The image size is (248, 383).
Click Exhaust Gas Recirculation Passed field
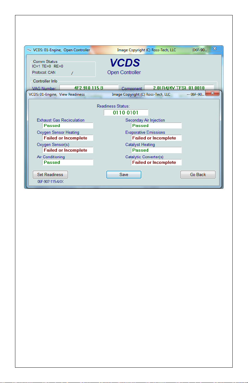pyautogui.click(x=68, y=126)
